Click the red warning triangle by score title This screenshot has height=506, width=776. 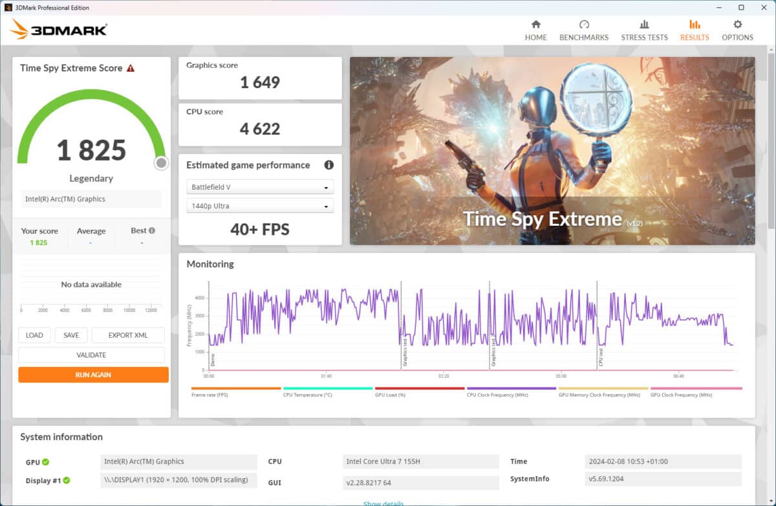[x=131, y=68]
